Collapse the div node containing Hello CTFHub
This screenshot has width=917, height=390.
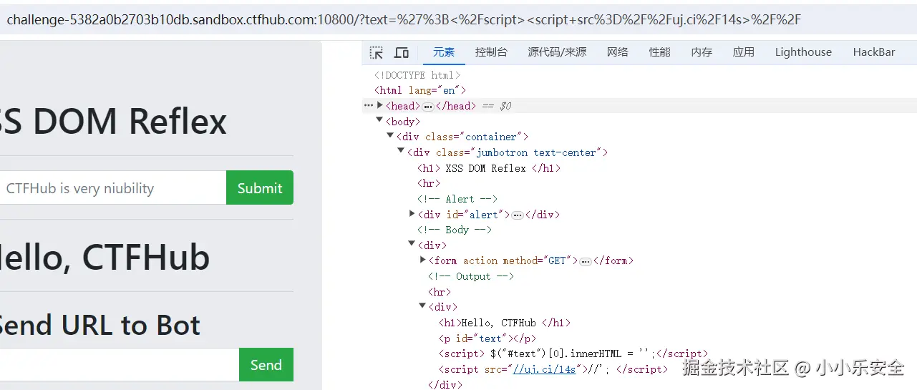click(x=422, y=306)
